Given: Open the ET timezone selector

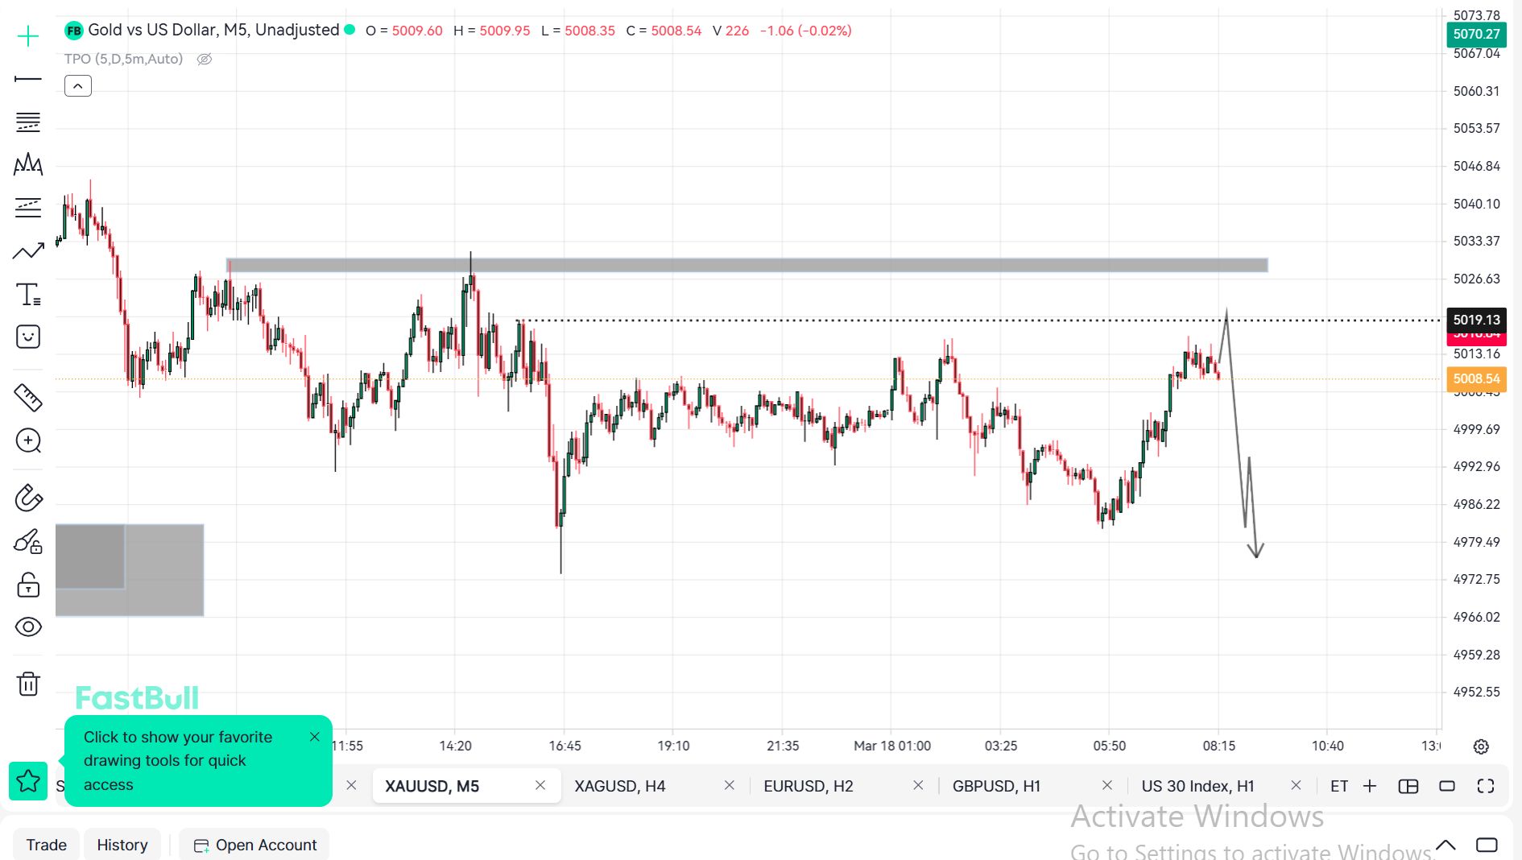Looking at the screenshot, I should (1338, 786).
